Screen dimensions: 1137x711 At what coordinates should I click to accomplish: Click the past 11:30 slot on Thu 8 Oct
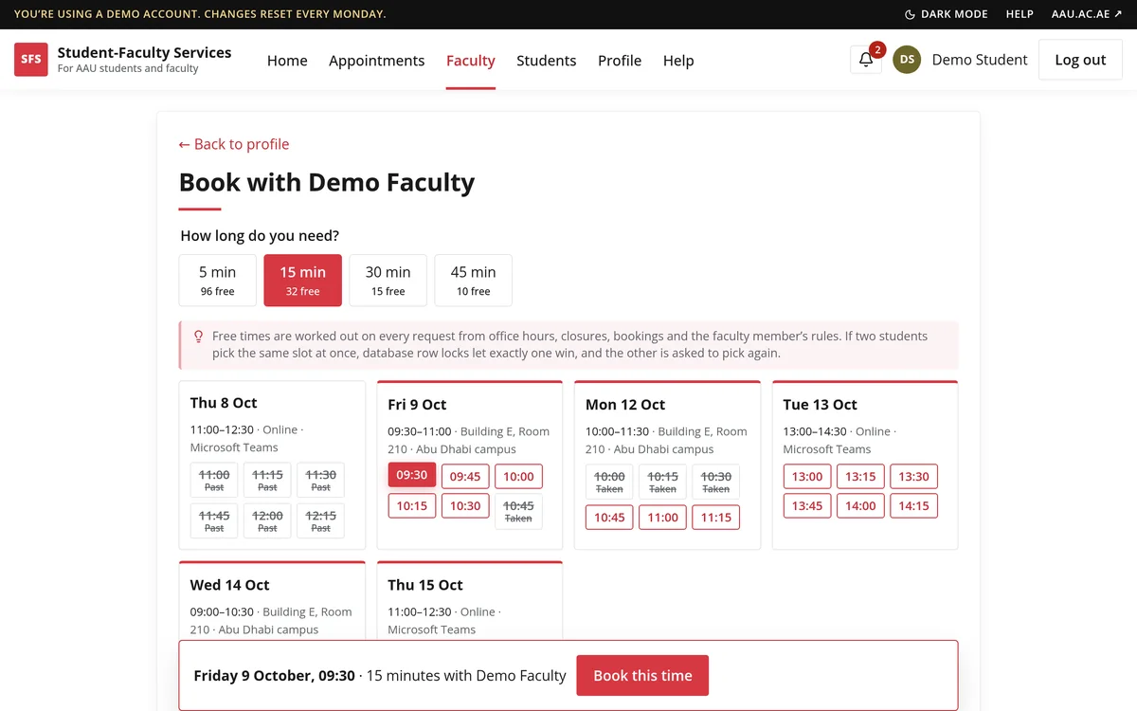pos(320,480)
